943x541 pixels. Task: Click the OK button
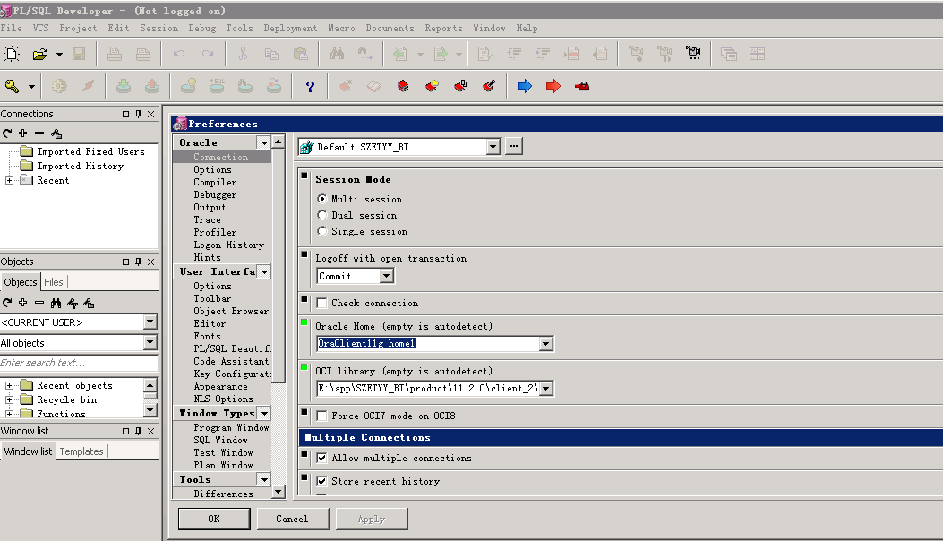[214, 519]
